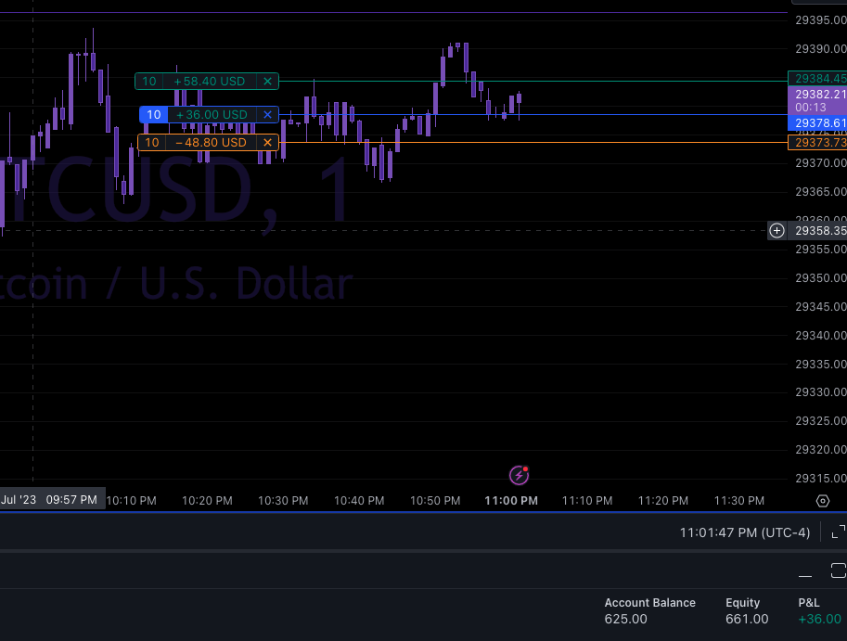Viewport: 847px width, 641px height.
Task: Click the 09:57 PM crosshair time label
Action: pos(71,499)
